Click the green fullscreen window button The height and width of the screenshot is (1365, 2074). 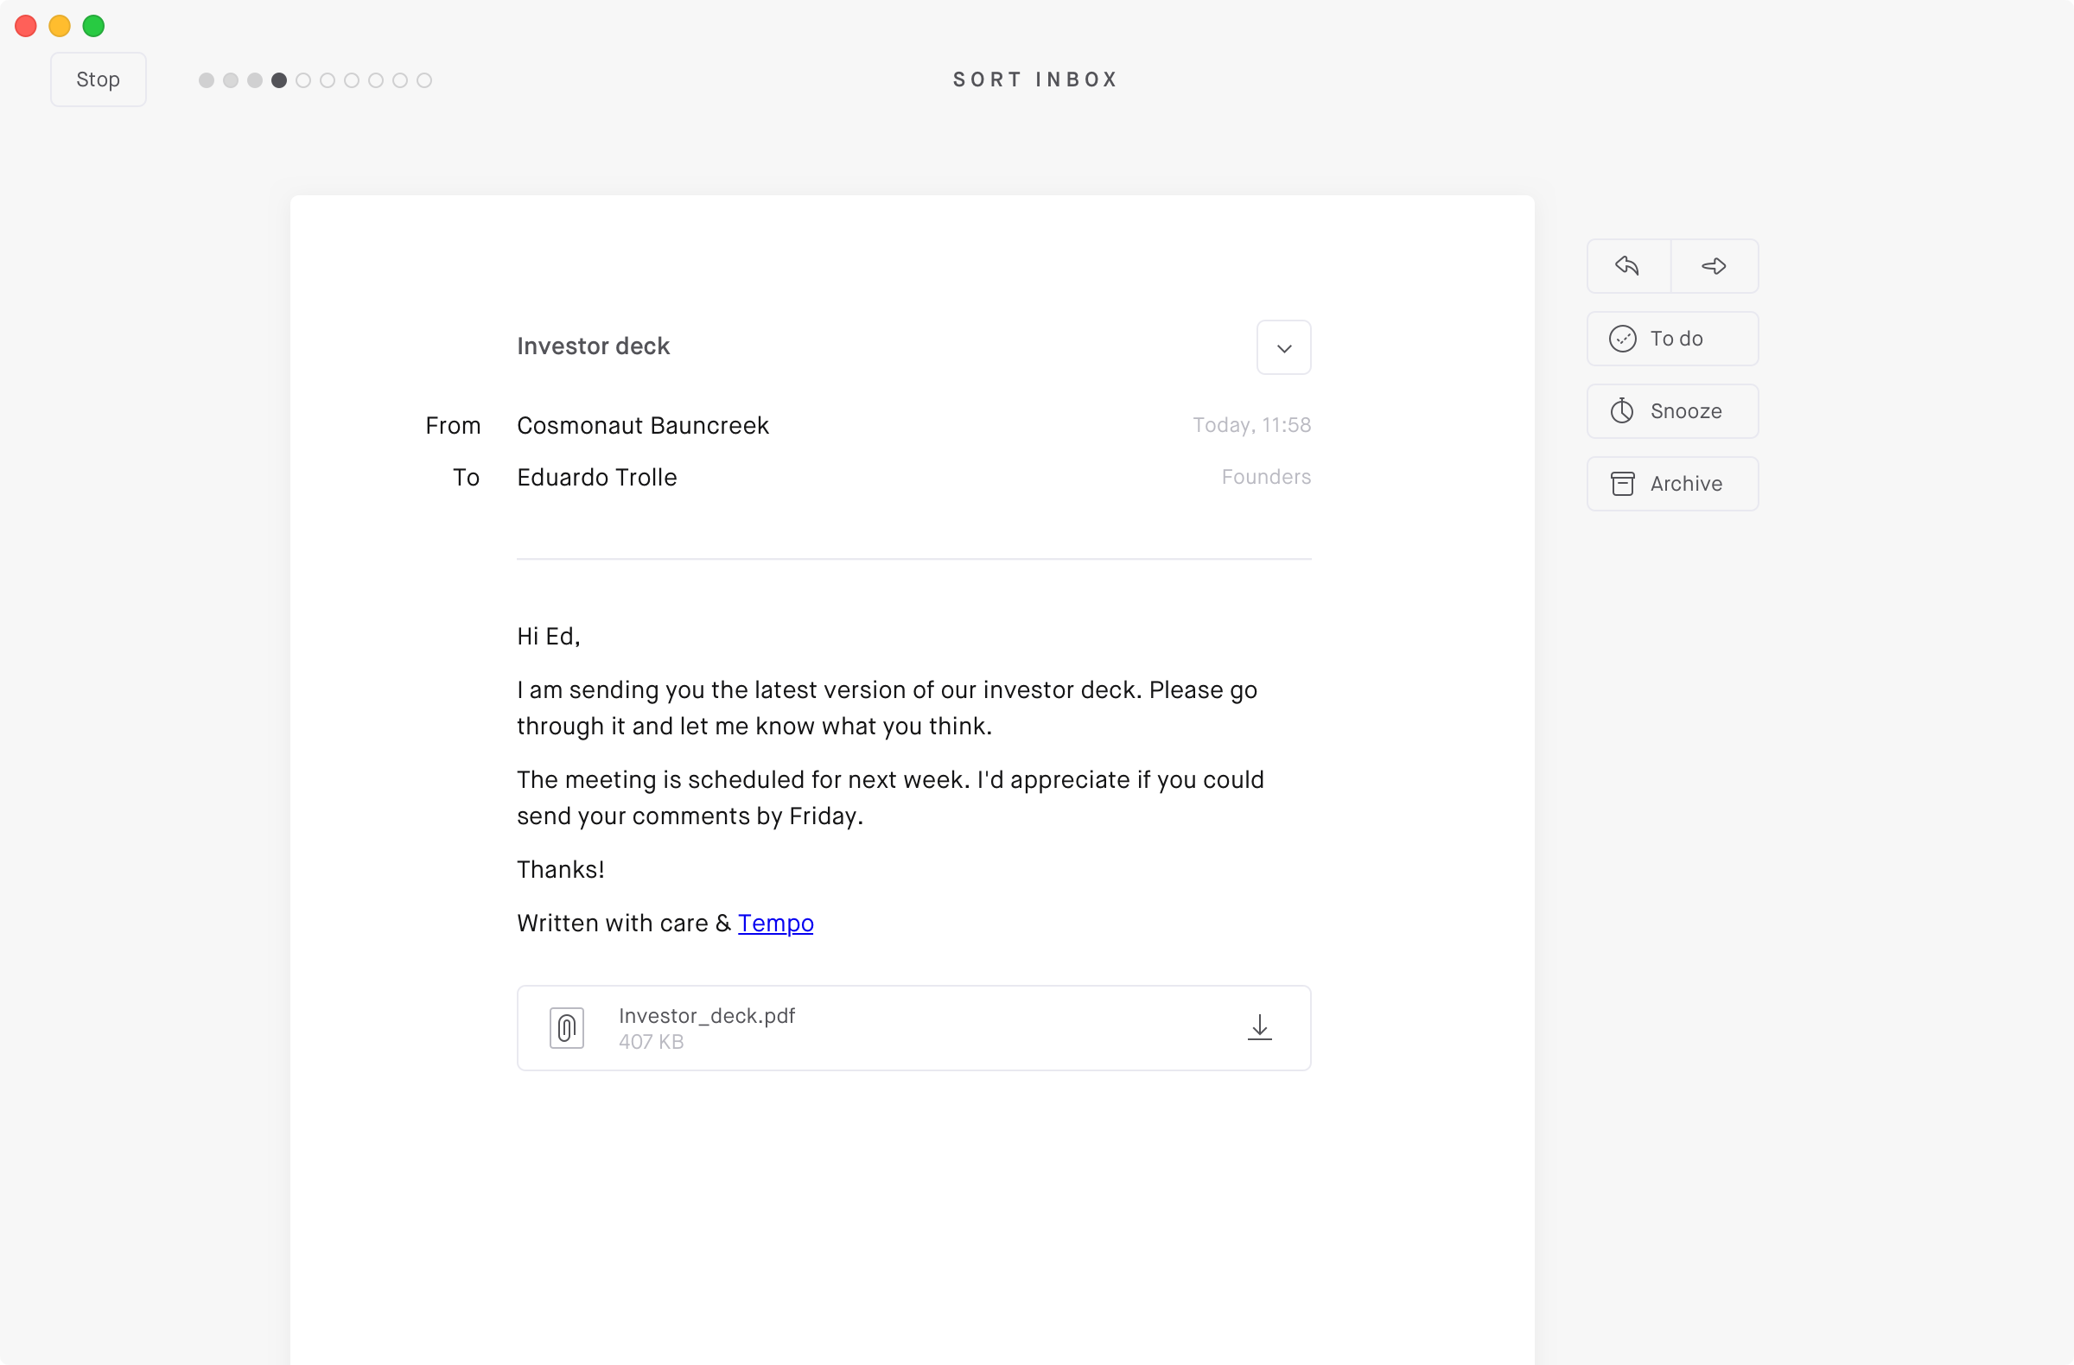pos(93,26)
